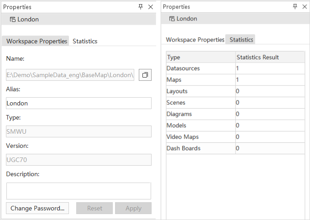This screenshot has height=220, width=310.
Task: Click inside the Alias field containing London
Action: [x=79, y=103]
